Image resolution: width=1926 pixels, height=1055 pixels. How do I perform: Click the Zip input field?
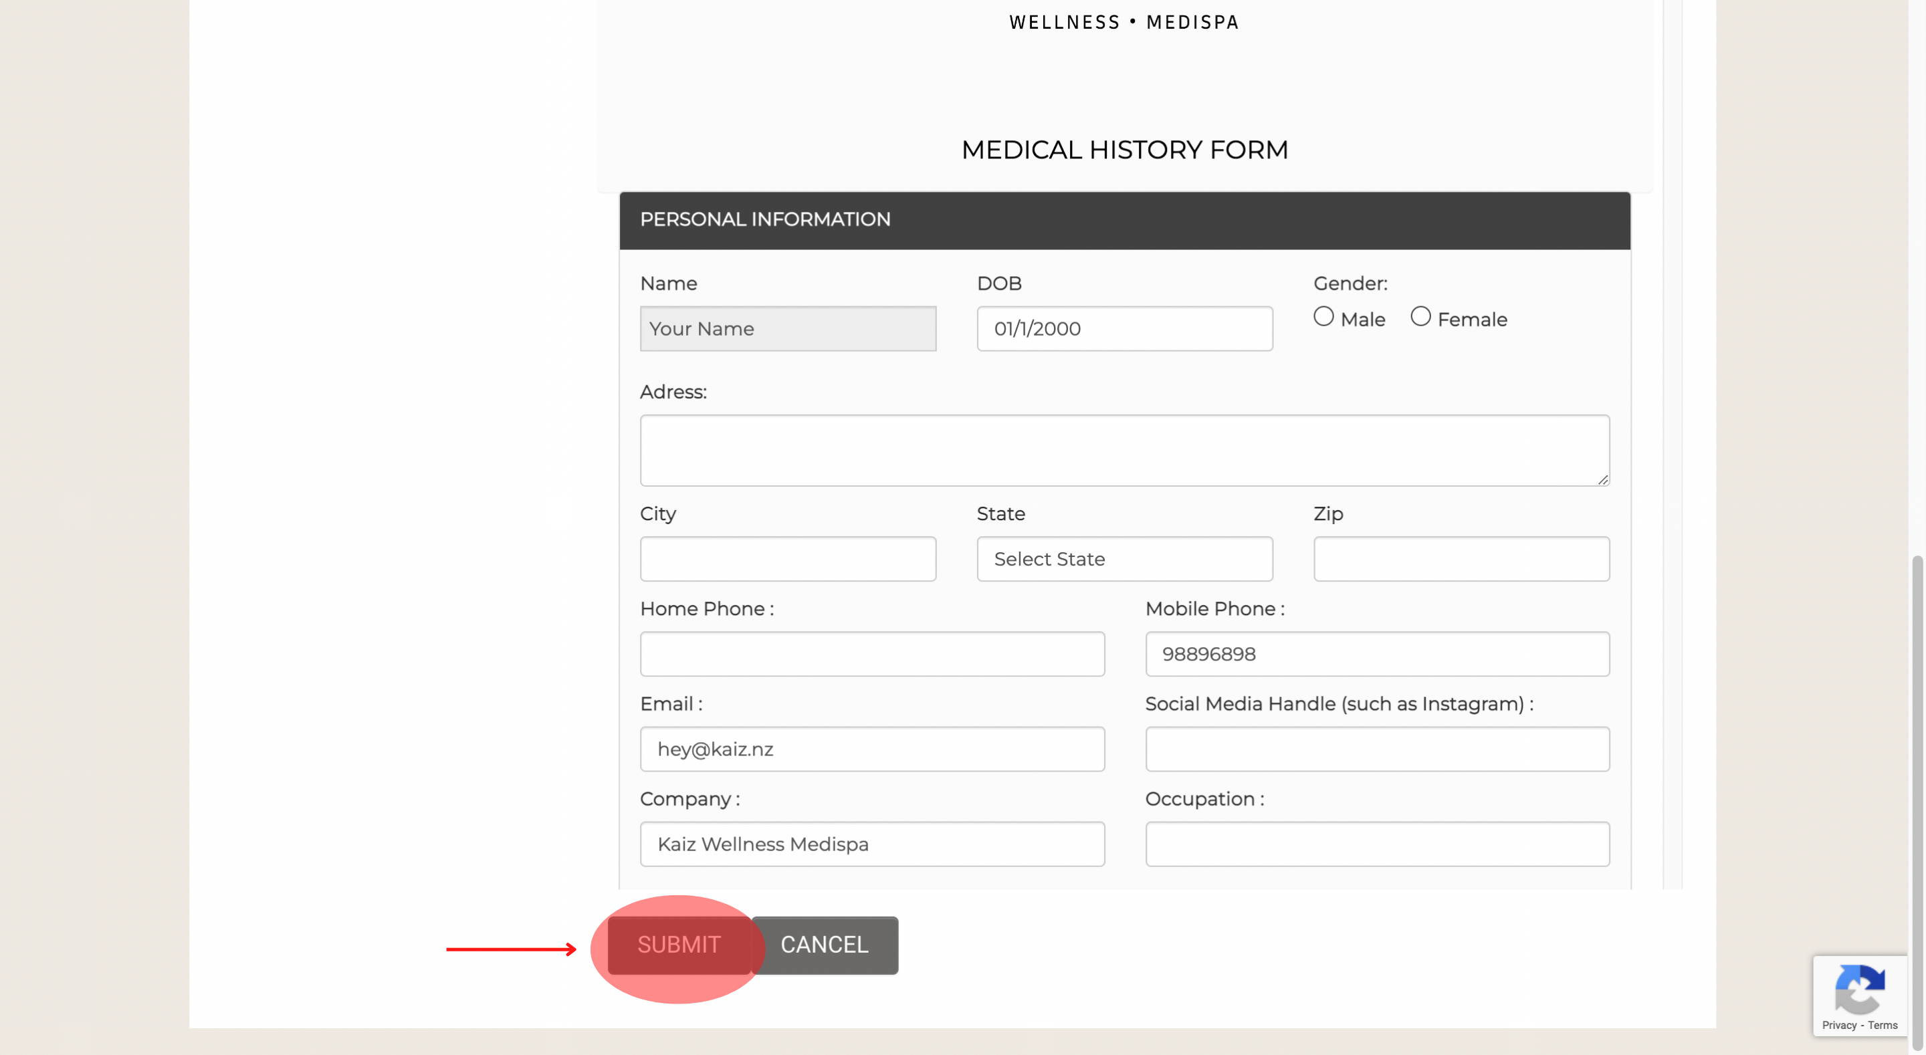coord(1461,558)
